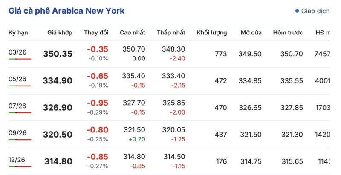Click the Cao nhất column header
Image resolution: width=341 pixels, height=175 pixels.
point(133,33)
